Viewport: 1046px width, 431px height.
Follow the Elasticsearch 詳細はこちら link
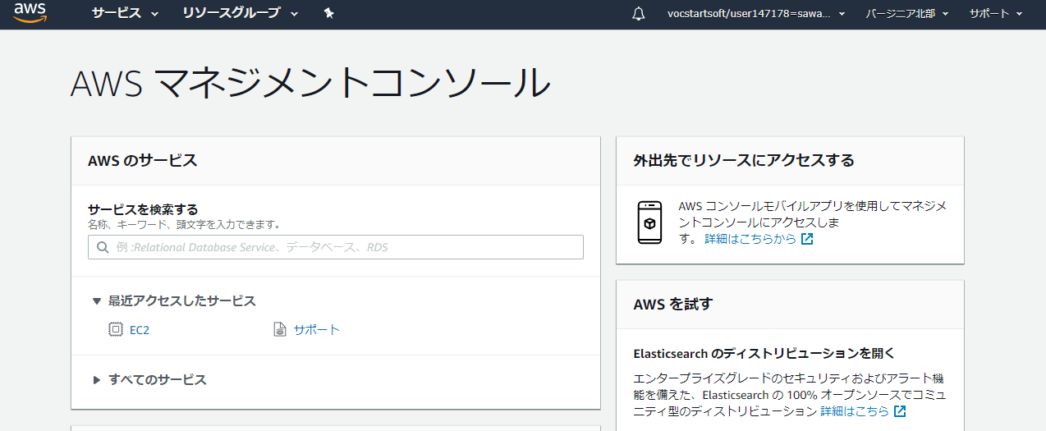coord(855,410)
